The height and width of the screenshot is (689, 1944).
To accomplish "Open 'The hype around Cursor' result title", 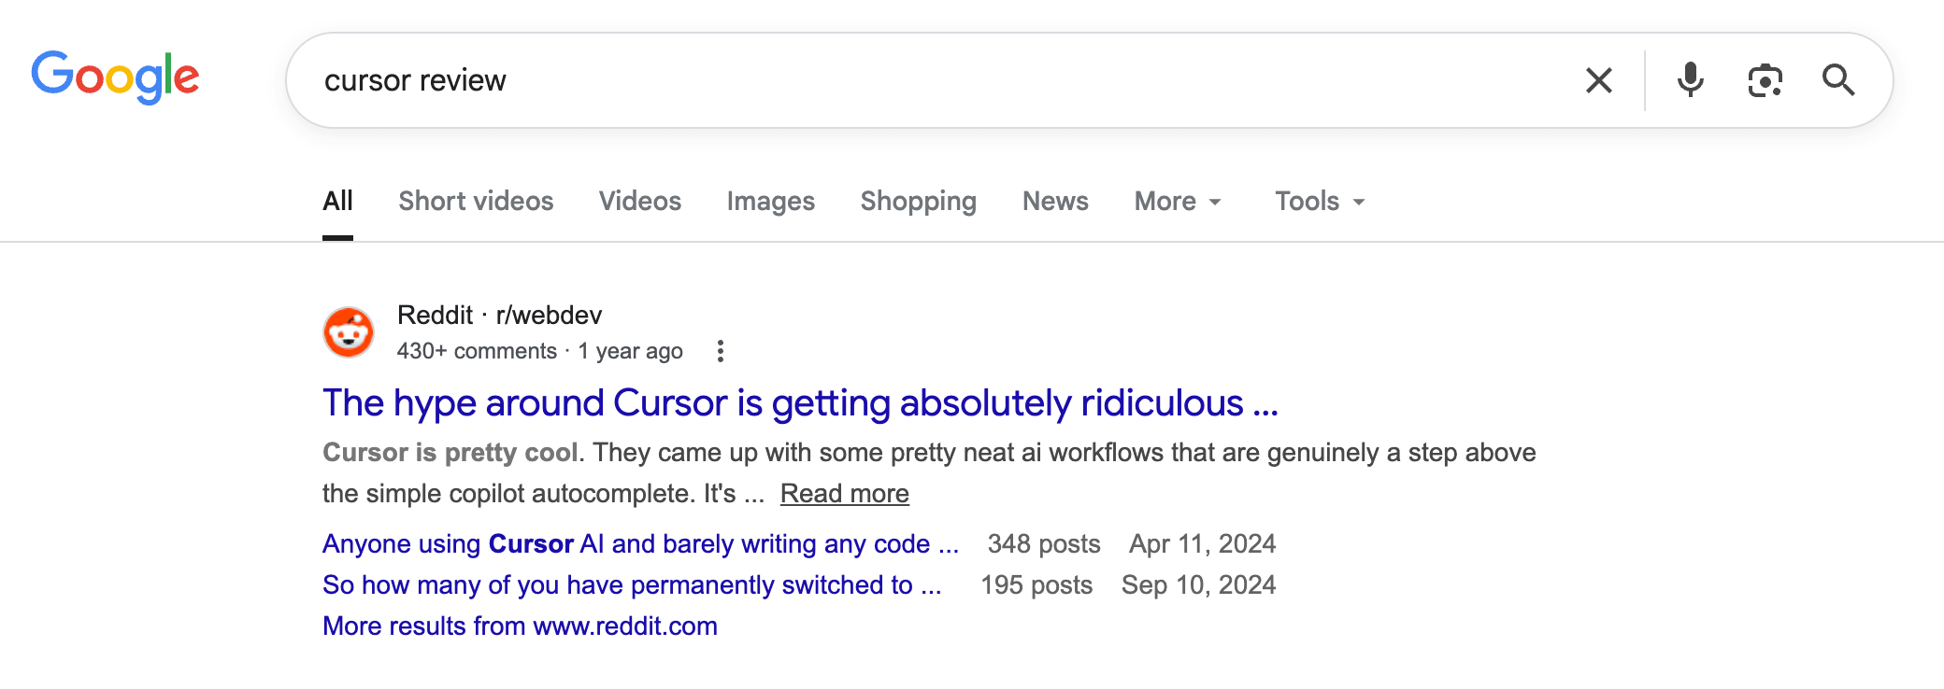I will [800, 403].
